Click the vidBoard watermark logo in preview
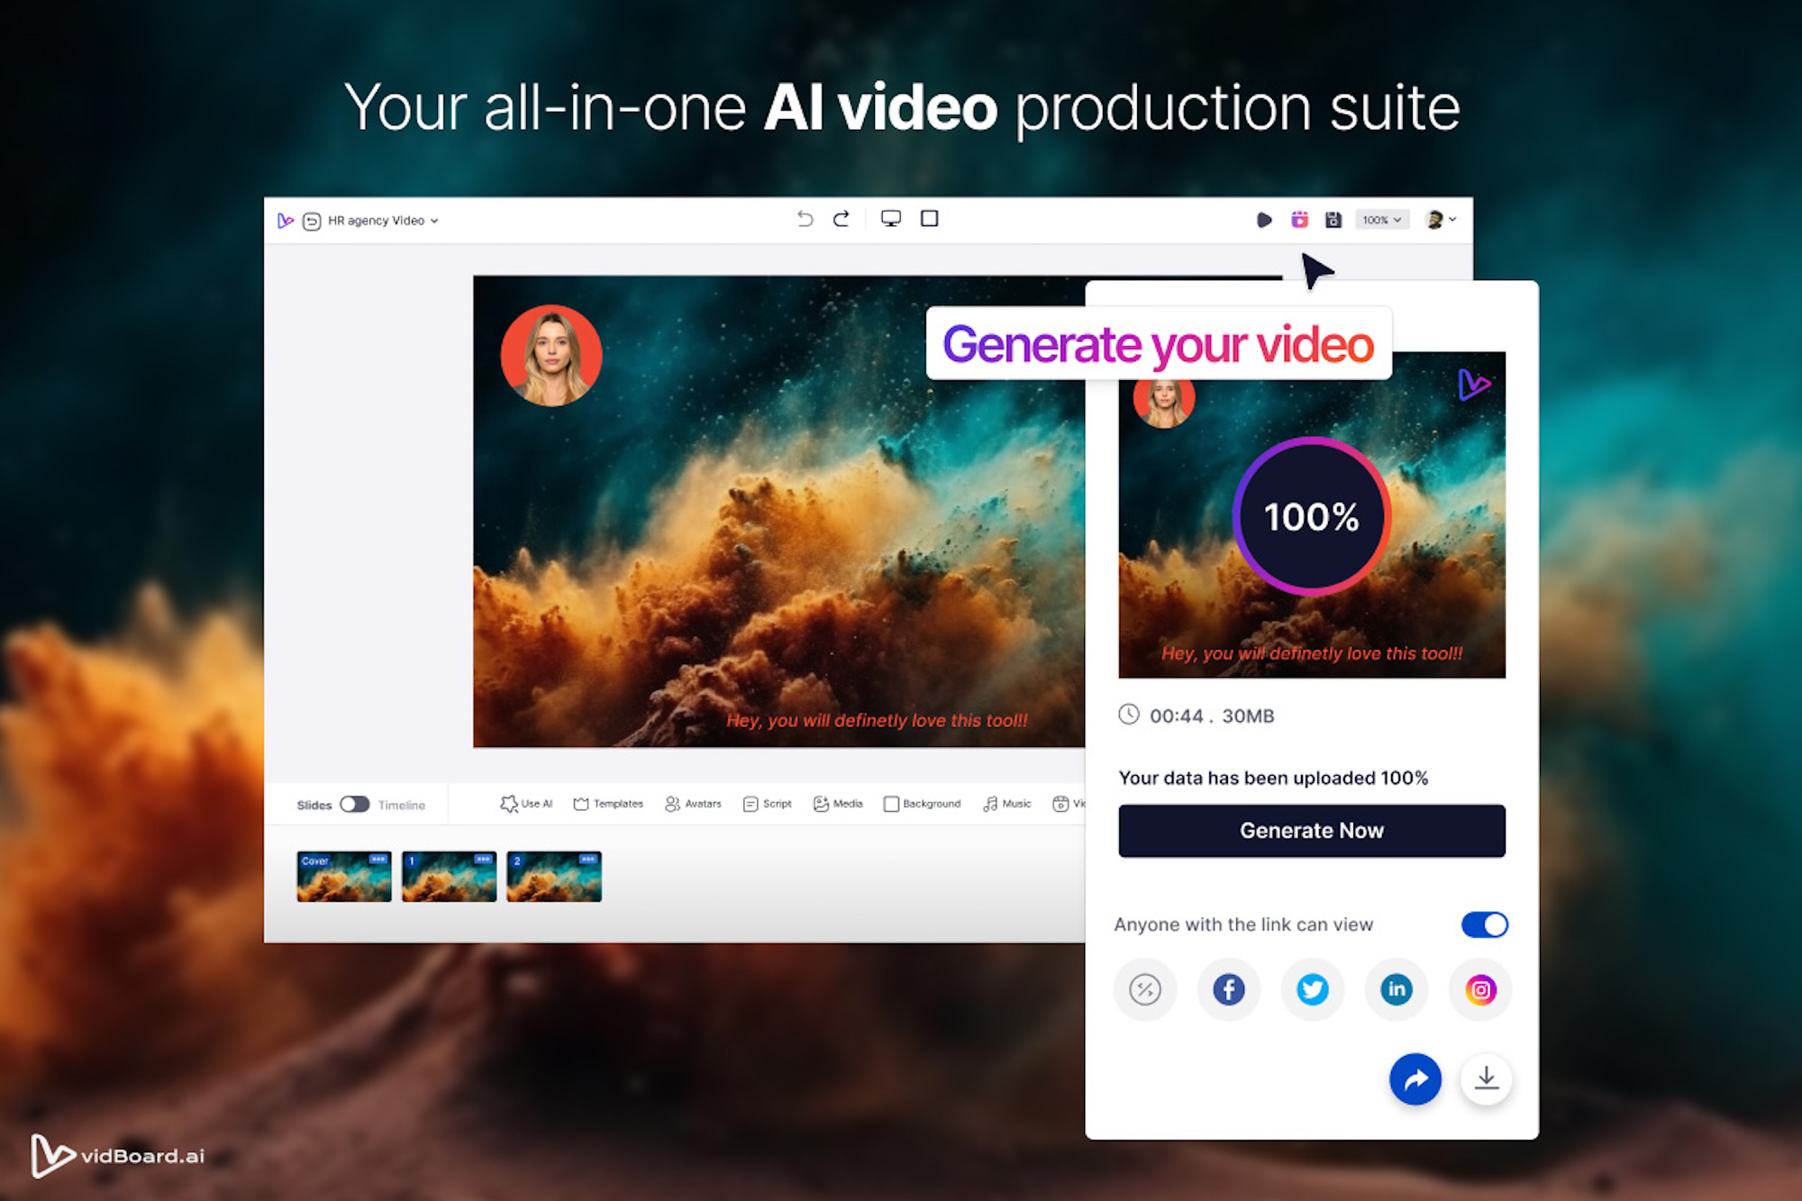 (x=1474, y=385)
